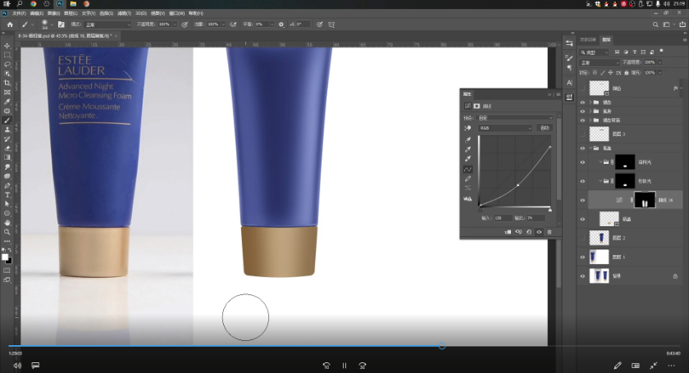Click the Curves output value field

(x=536, y=218)
